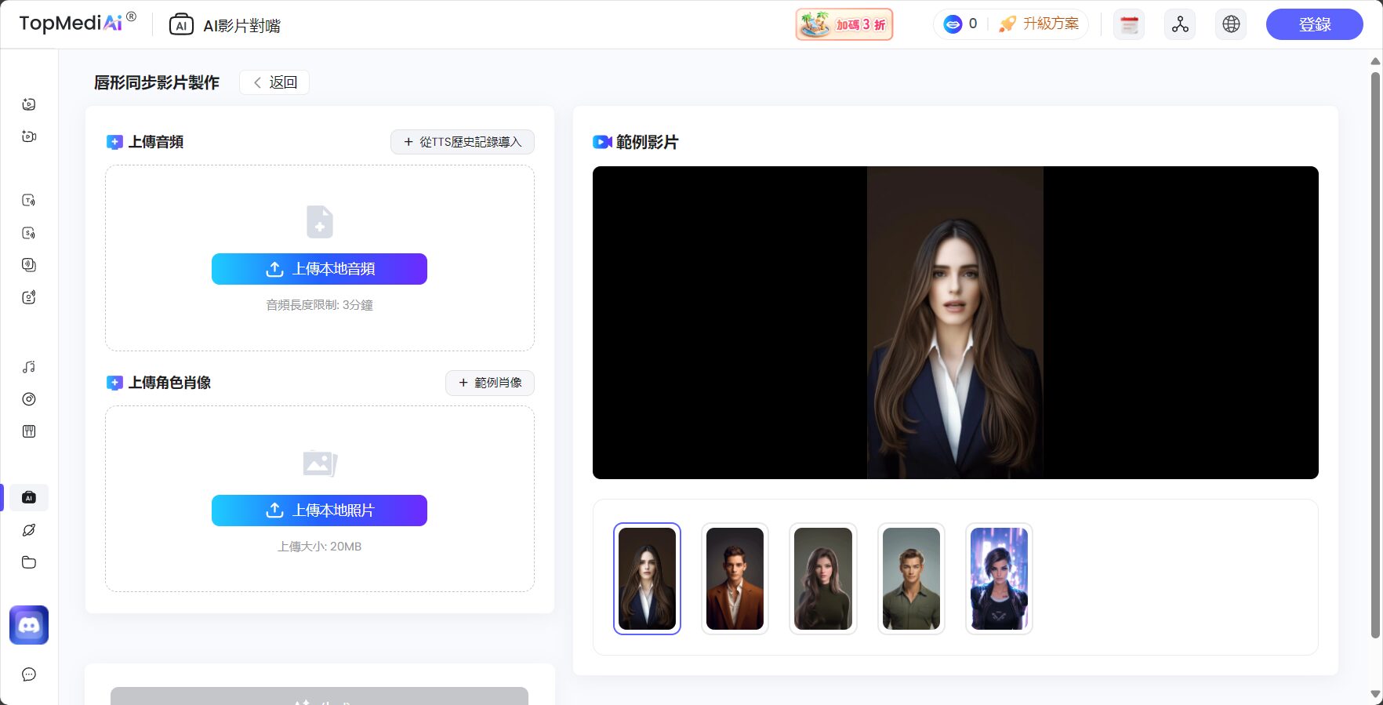Open the planet explore sidebar icon

tap(29, 530)
